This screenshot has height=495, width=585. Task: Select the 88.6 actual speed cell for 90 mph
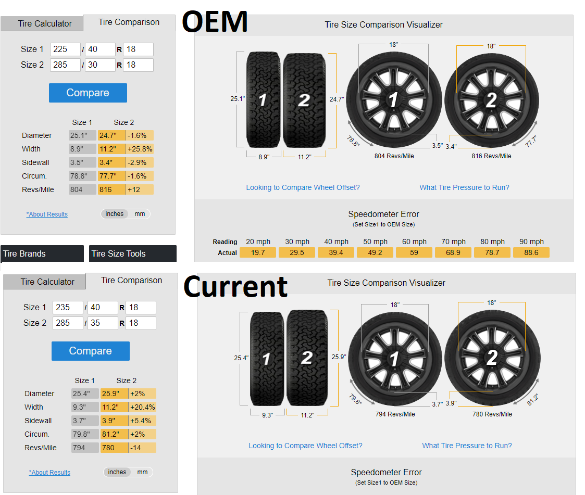531,252
